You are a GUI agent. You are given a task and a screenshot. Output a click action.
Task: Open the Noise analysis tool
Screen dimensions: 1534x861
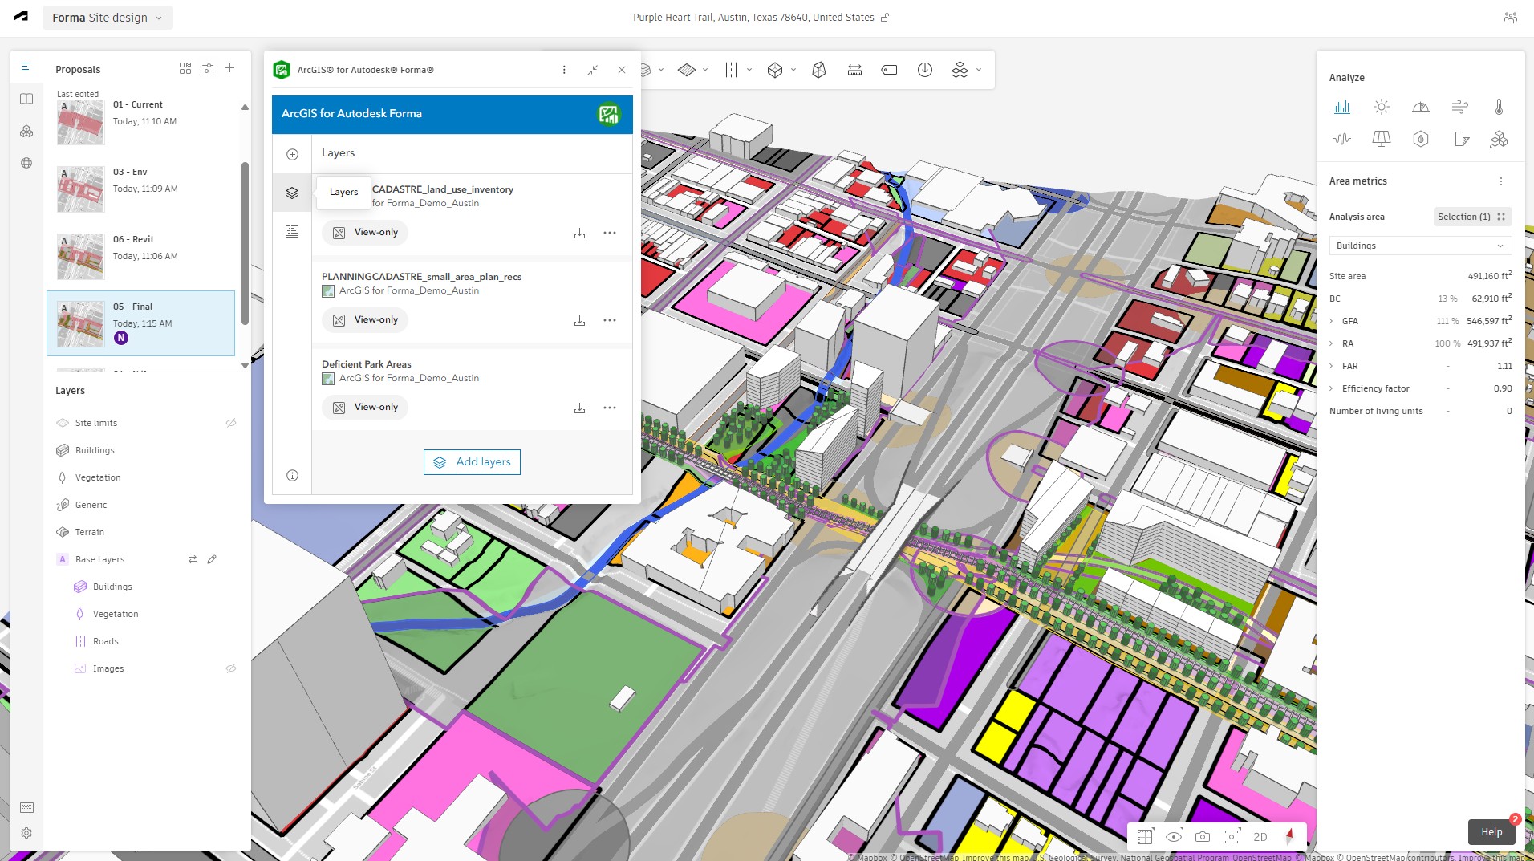coord(1343,138)
